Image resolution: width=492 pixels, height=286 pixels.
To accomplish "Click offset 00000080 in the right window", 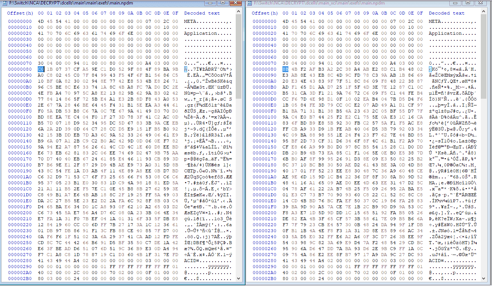I will click(264, 69).
